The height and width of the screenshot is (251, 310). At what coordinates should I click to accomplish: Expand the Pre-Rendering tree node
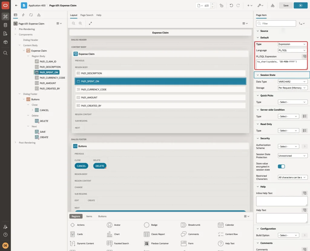pyautogui.click(x=15, y=29)
